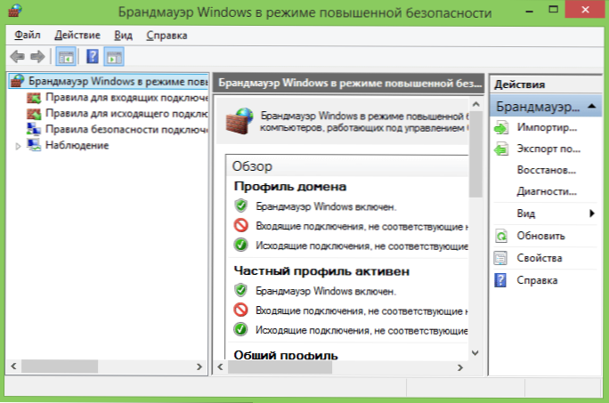Click Обновить action link
The height and width of the screenshot is (403, 609).
(540, 236)
